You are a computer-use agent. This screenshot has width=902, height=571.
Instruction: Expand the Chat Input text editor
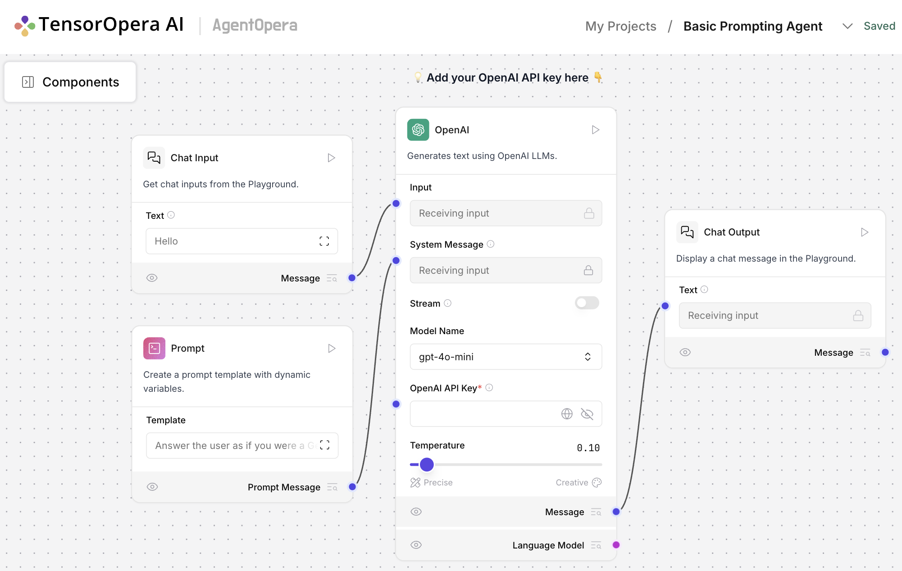[324, 241]
